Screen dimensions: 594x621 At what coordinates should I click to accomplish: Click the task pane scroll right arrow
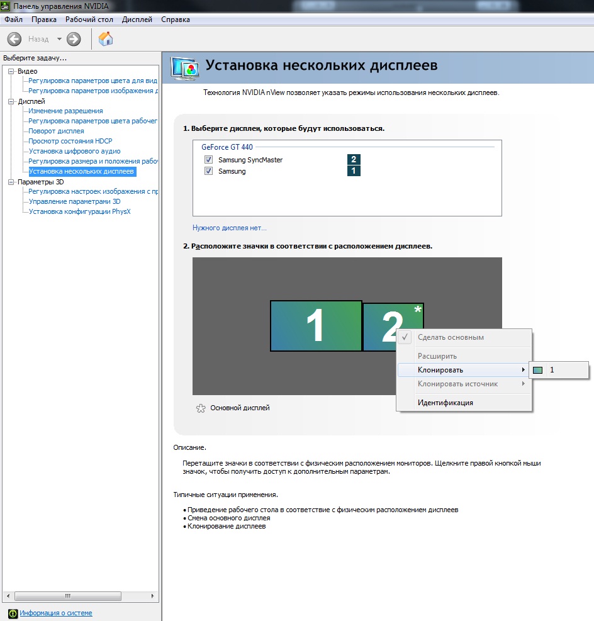[152, 596]
